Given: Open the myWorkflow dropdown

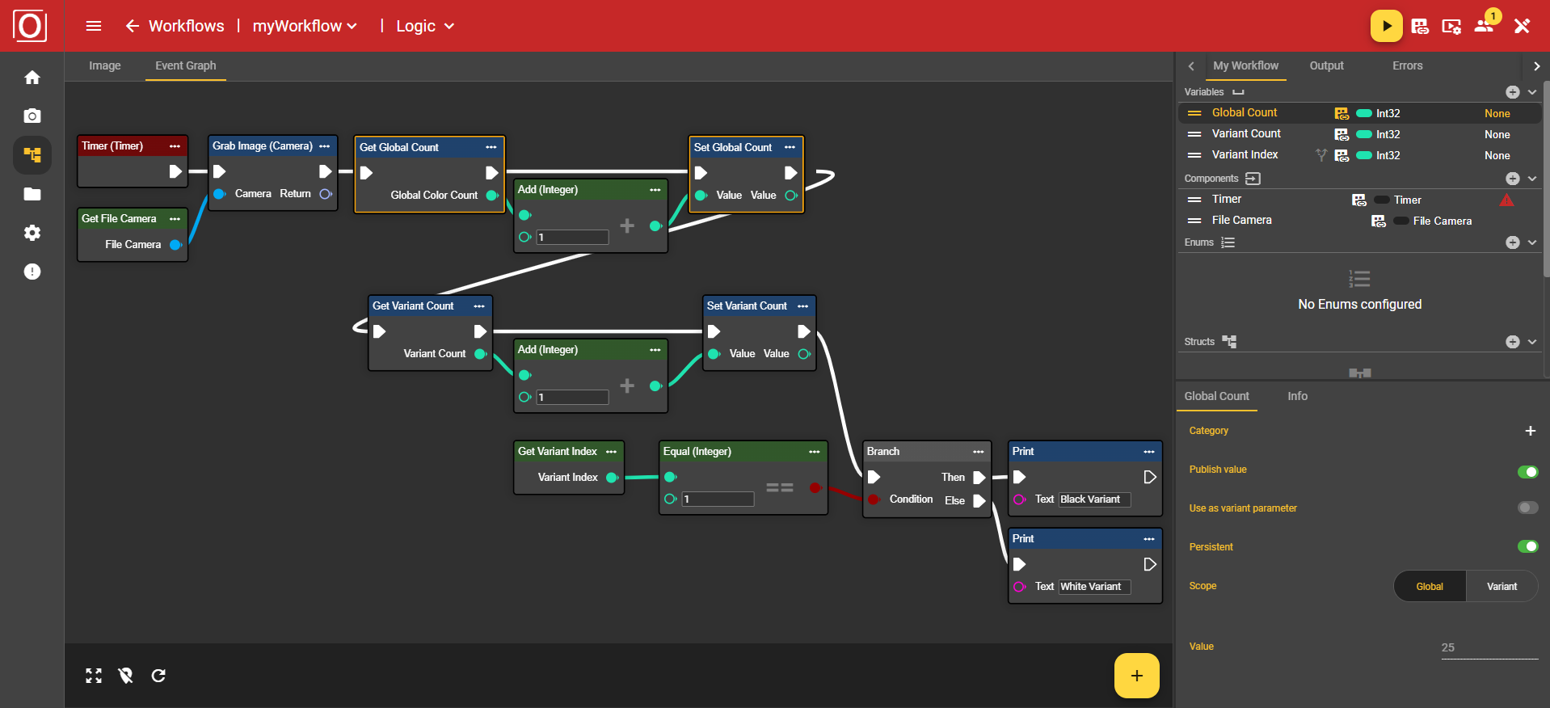Looking at the screenshot, I should pos(305,26).
